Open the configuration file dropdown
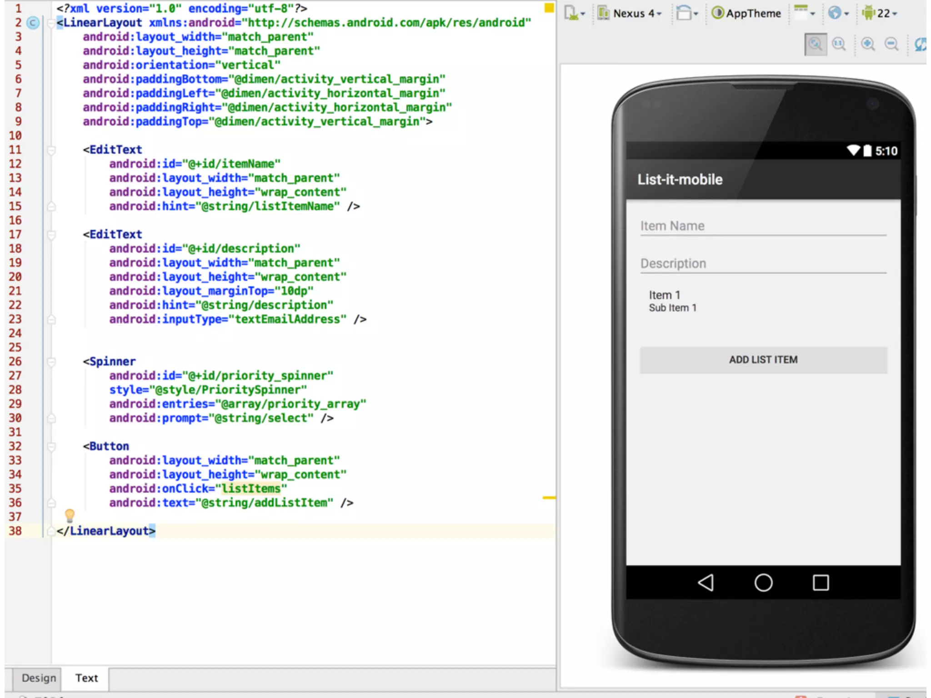This screenshot has height=698, width=931. pyautogui.click(x=574, y=13)
